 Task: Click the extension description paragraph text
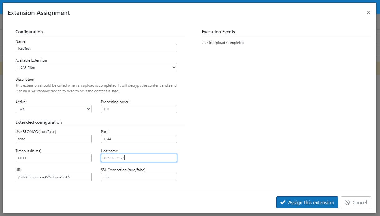tap(96, 88)
